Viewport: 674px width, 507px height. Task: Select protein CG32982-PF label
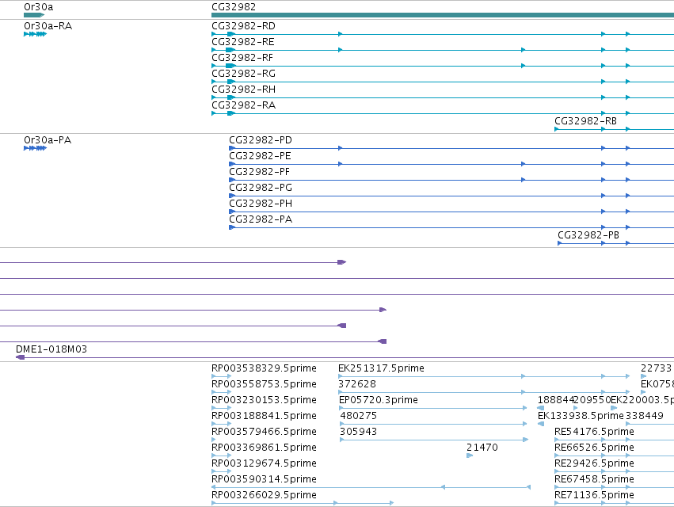[x=259, y=172]
